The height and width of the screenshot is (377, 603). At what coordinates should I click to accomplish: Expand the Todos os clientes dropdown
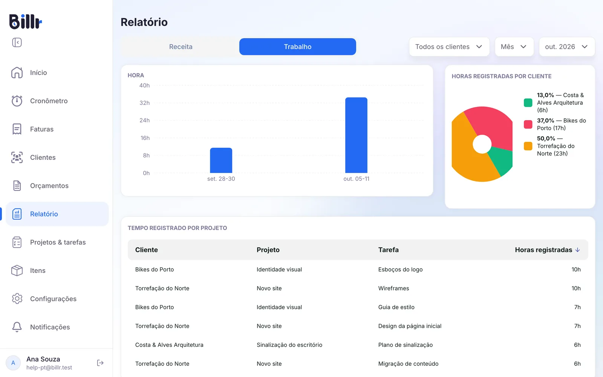[x=449, y=47]
